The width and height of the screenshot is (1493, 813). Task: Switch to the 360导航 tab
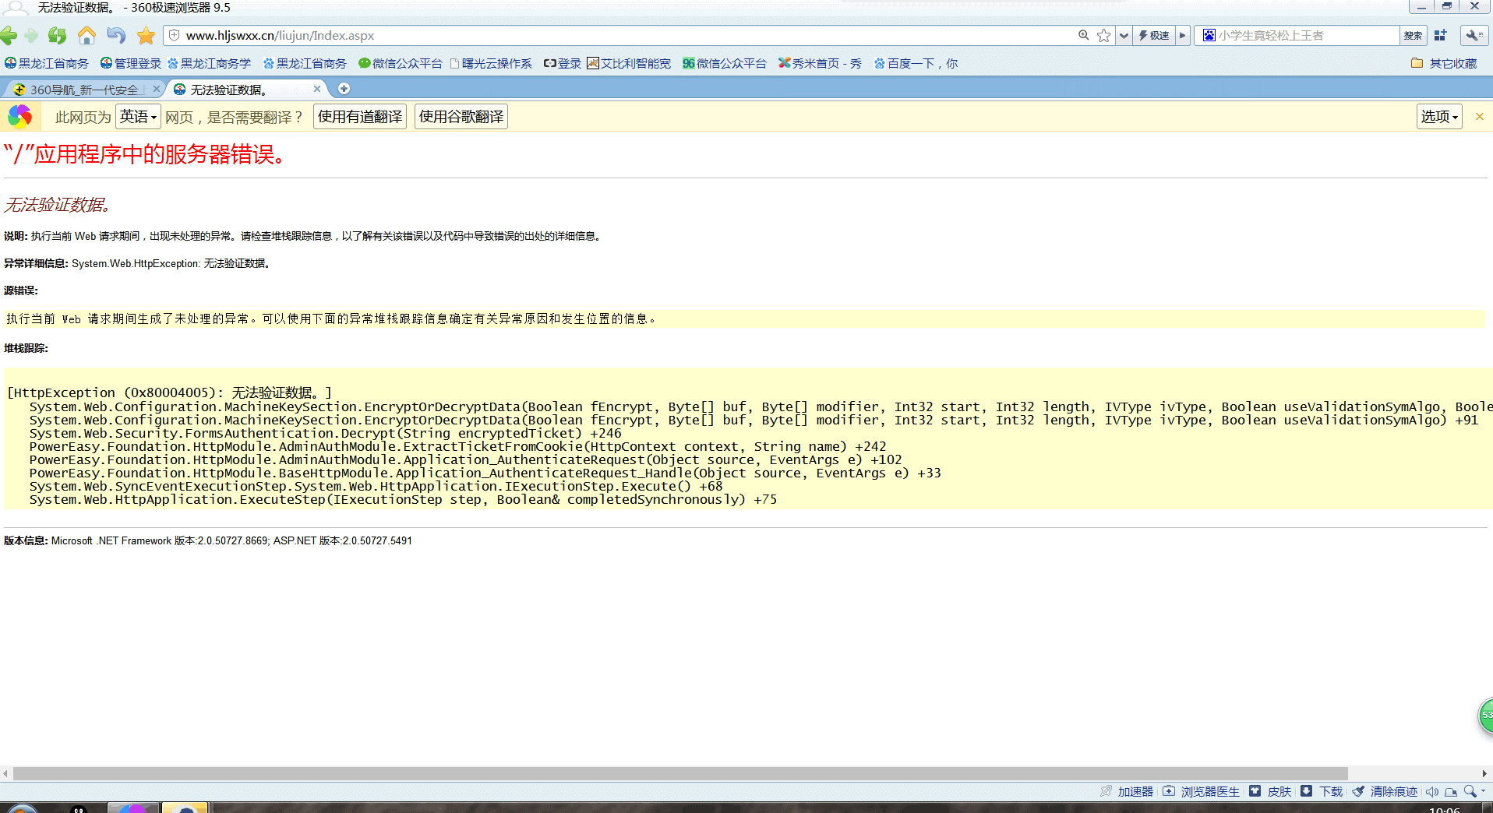coord(84,90)
